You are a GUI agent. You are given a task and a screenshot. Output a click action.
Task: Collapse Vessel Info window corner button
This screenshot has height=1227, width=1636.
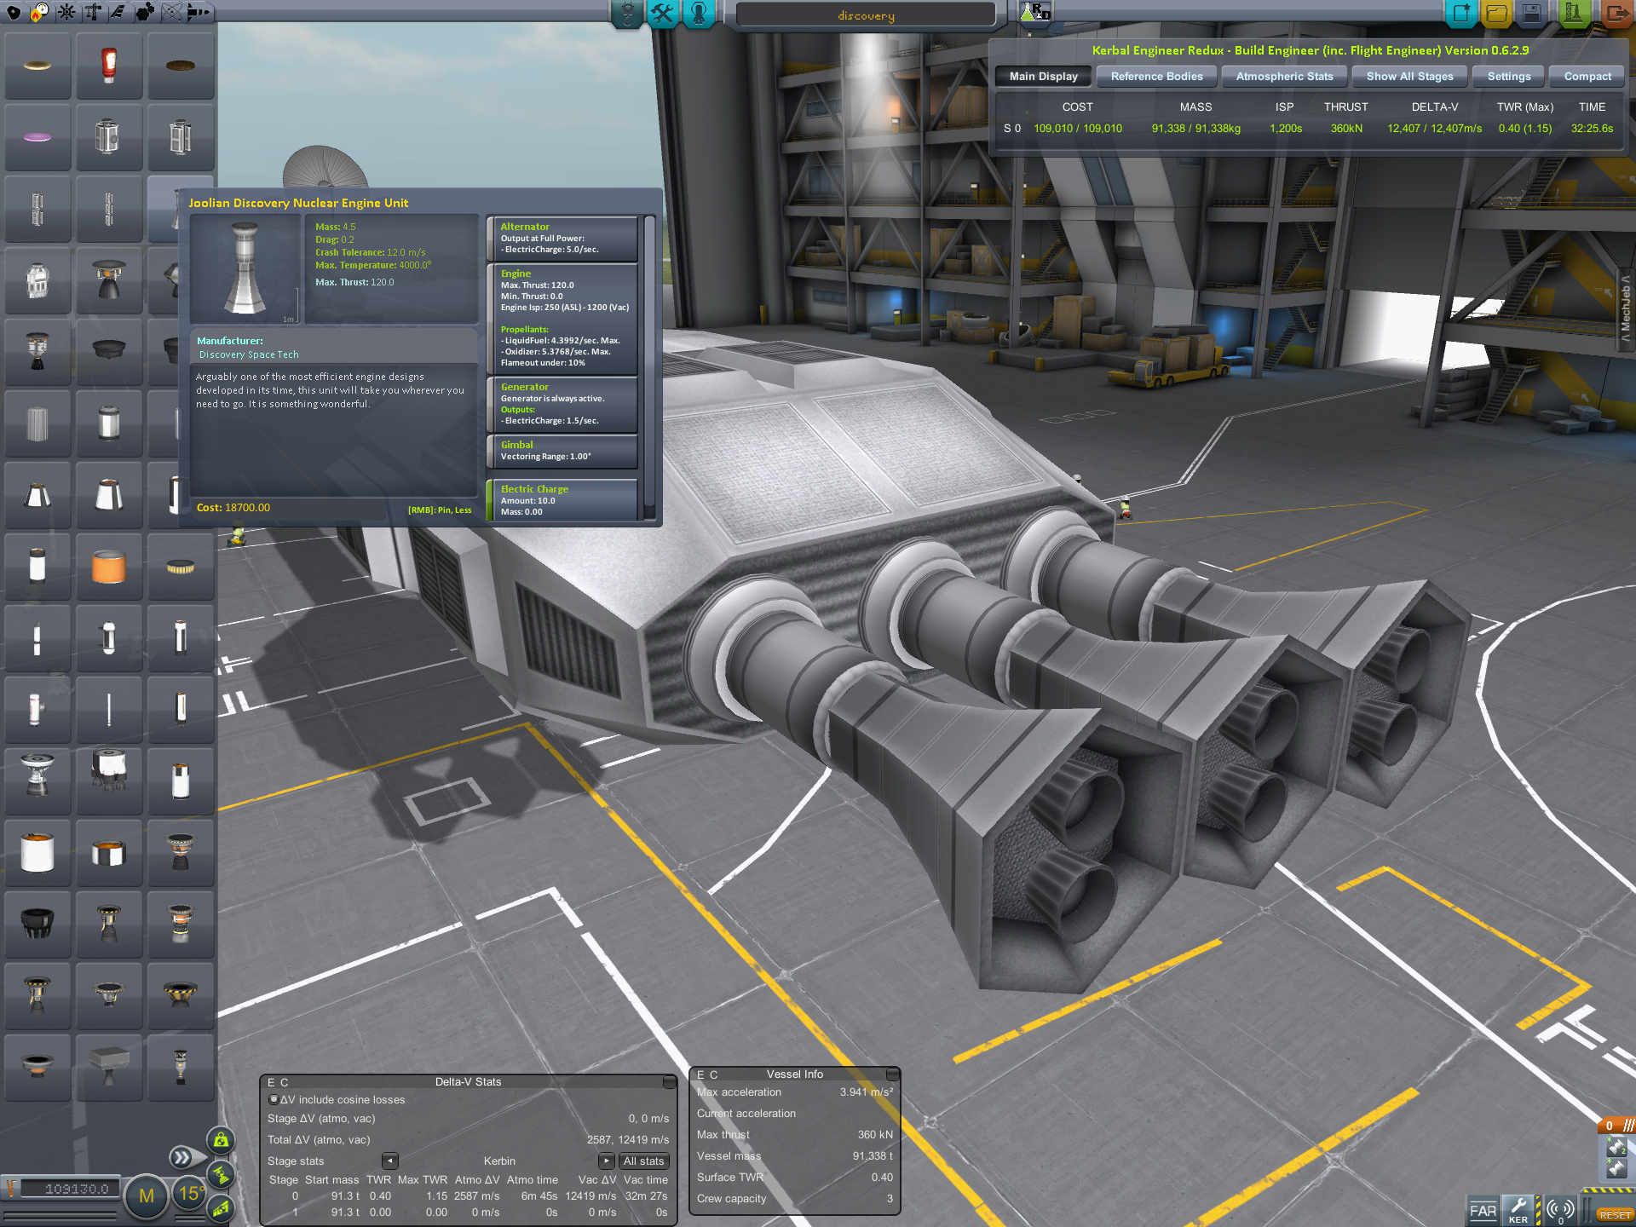click(x=892, y=1074)
